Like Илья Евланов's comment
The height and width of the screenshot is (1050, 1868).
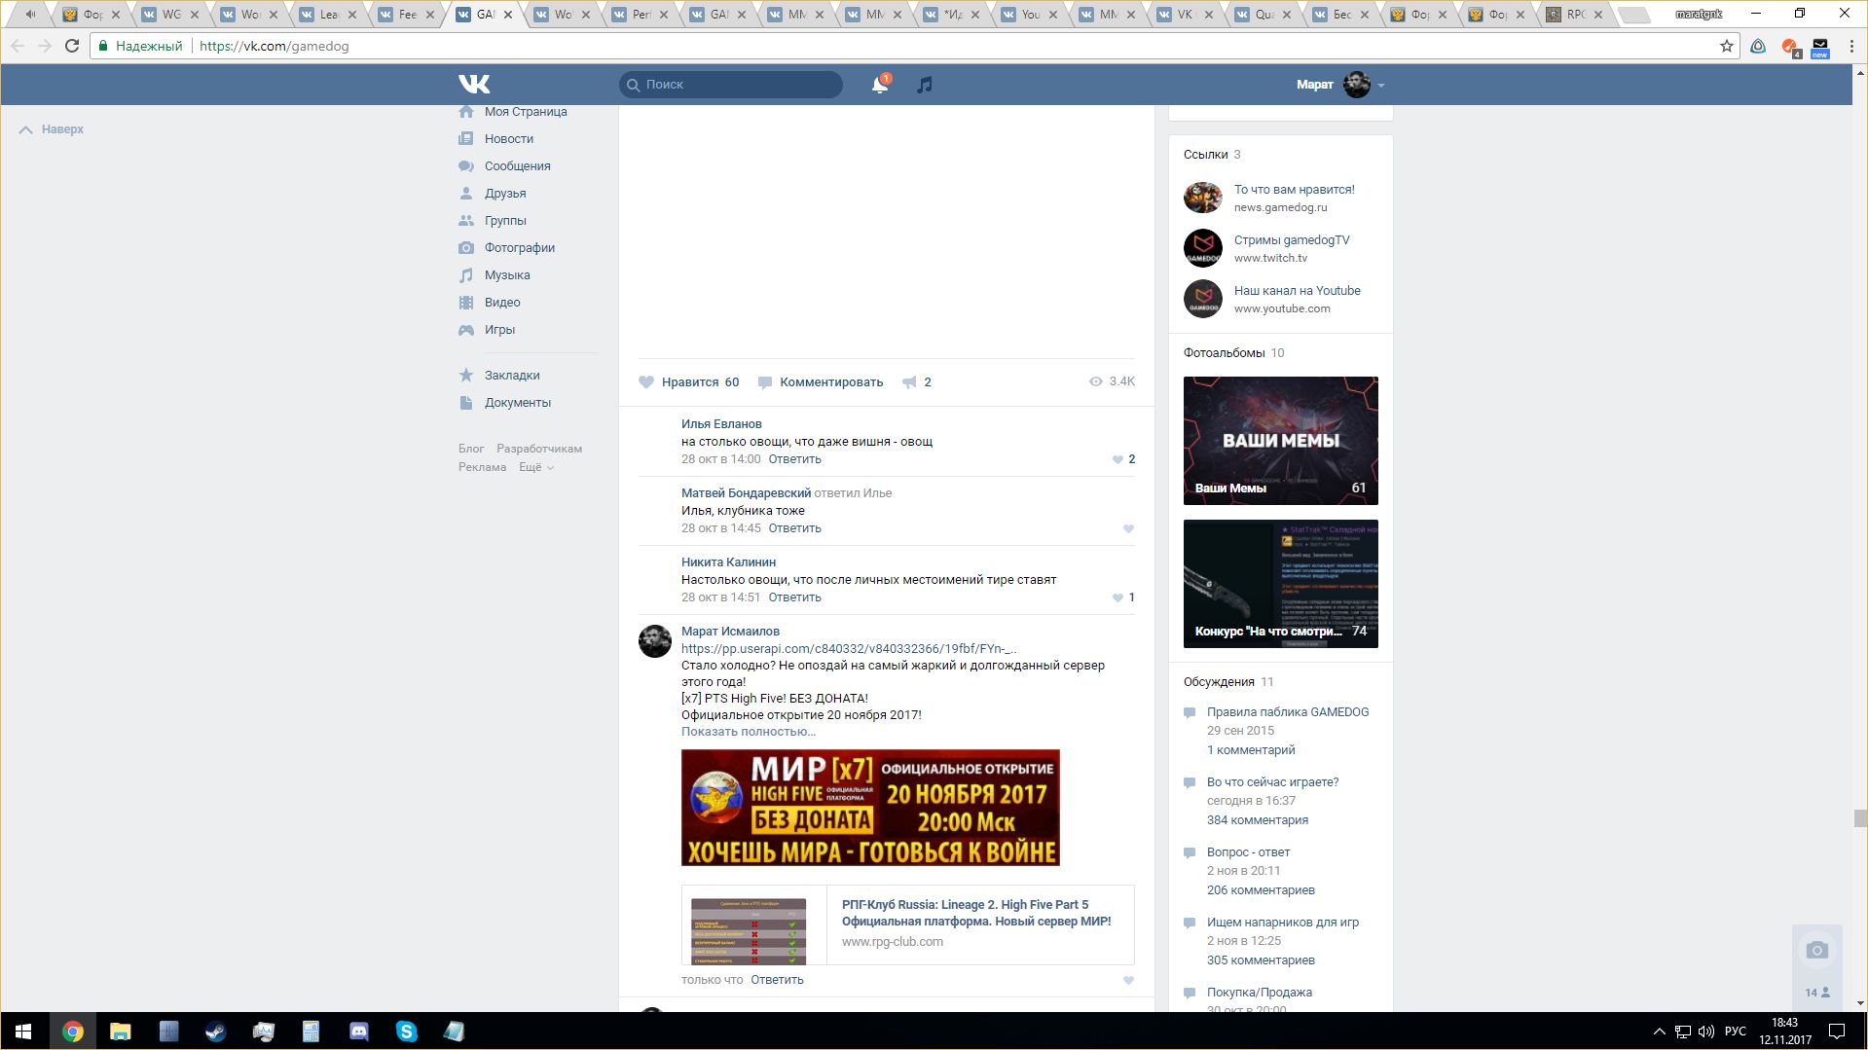1117,459
